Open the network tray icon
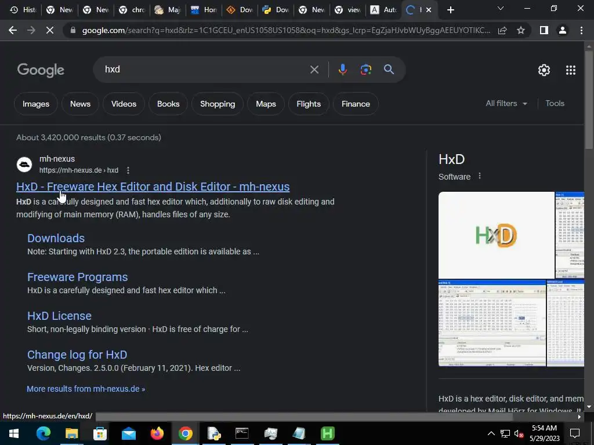Image resolution: width=594 pixels, height=445 pixels. 505,434
